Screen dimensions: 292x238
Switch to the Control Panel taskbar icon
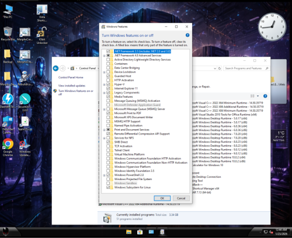click(x=151, y=232)
